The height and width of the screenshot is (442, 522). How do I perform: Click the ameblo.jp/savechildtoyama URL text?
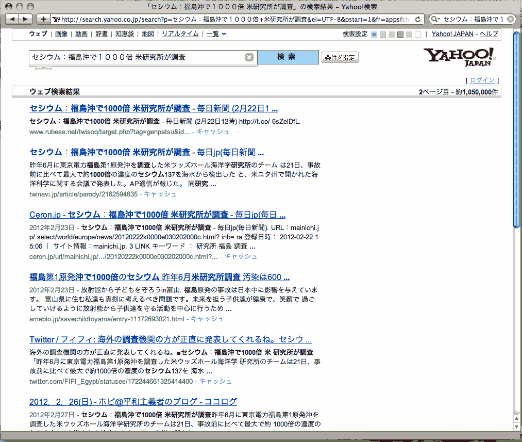click(107, 319)
